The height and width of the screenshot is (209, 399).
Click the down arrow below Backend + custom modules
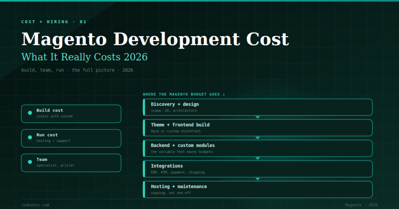258,158
